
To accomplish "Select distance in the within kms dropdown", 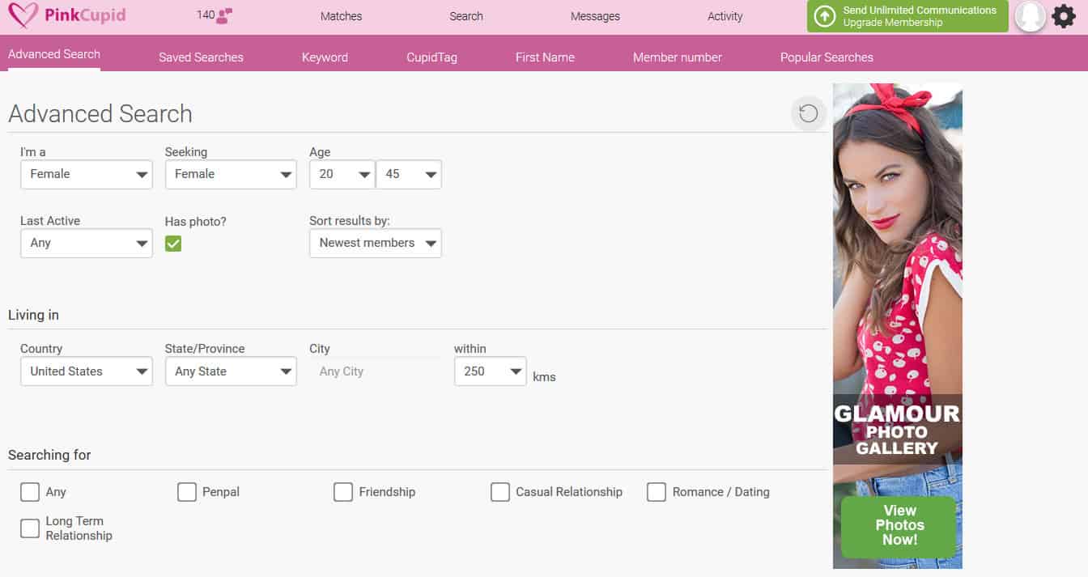I will point(491,371).
